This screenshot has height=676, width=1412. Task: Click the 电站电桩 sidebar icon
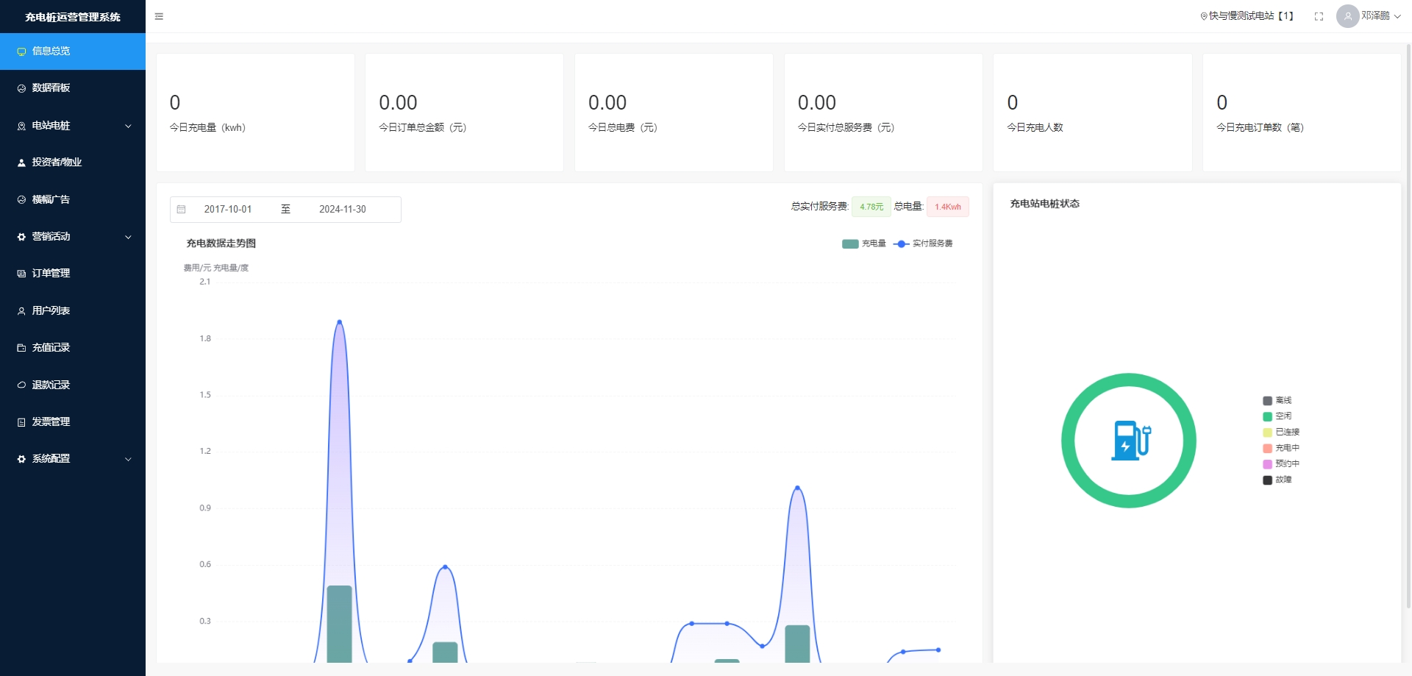pos(21,126)
